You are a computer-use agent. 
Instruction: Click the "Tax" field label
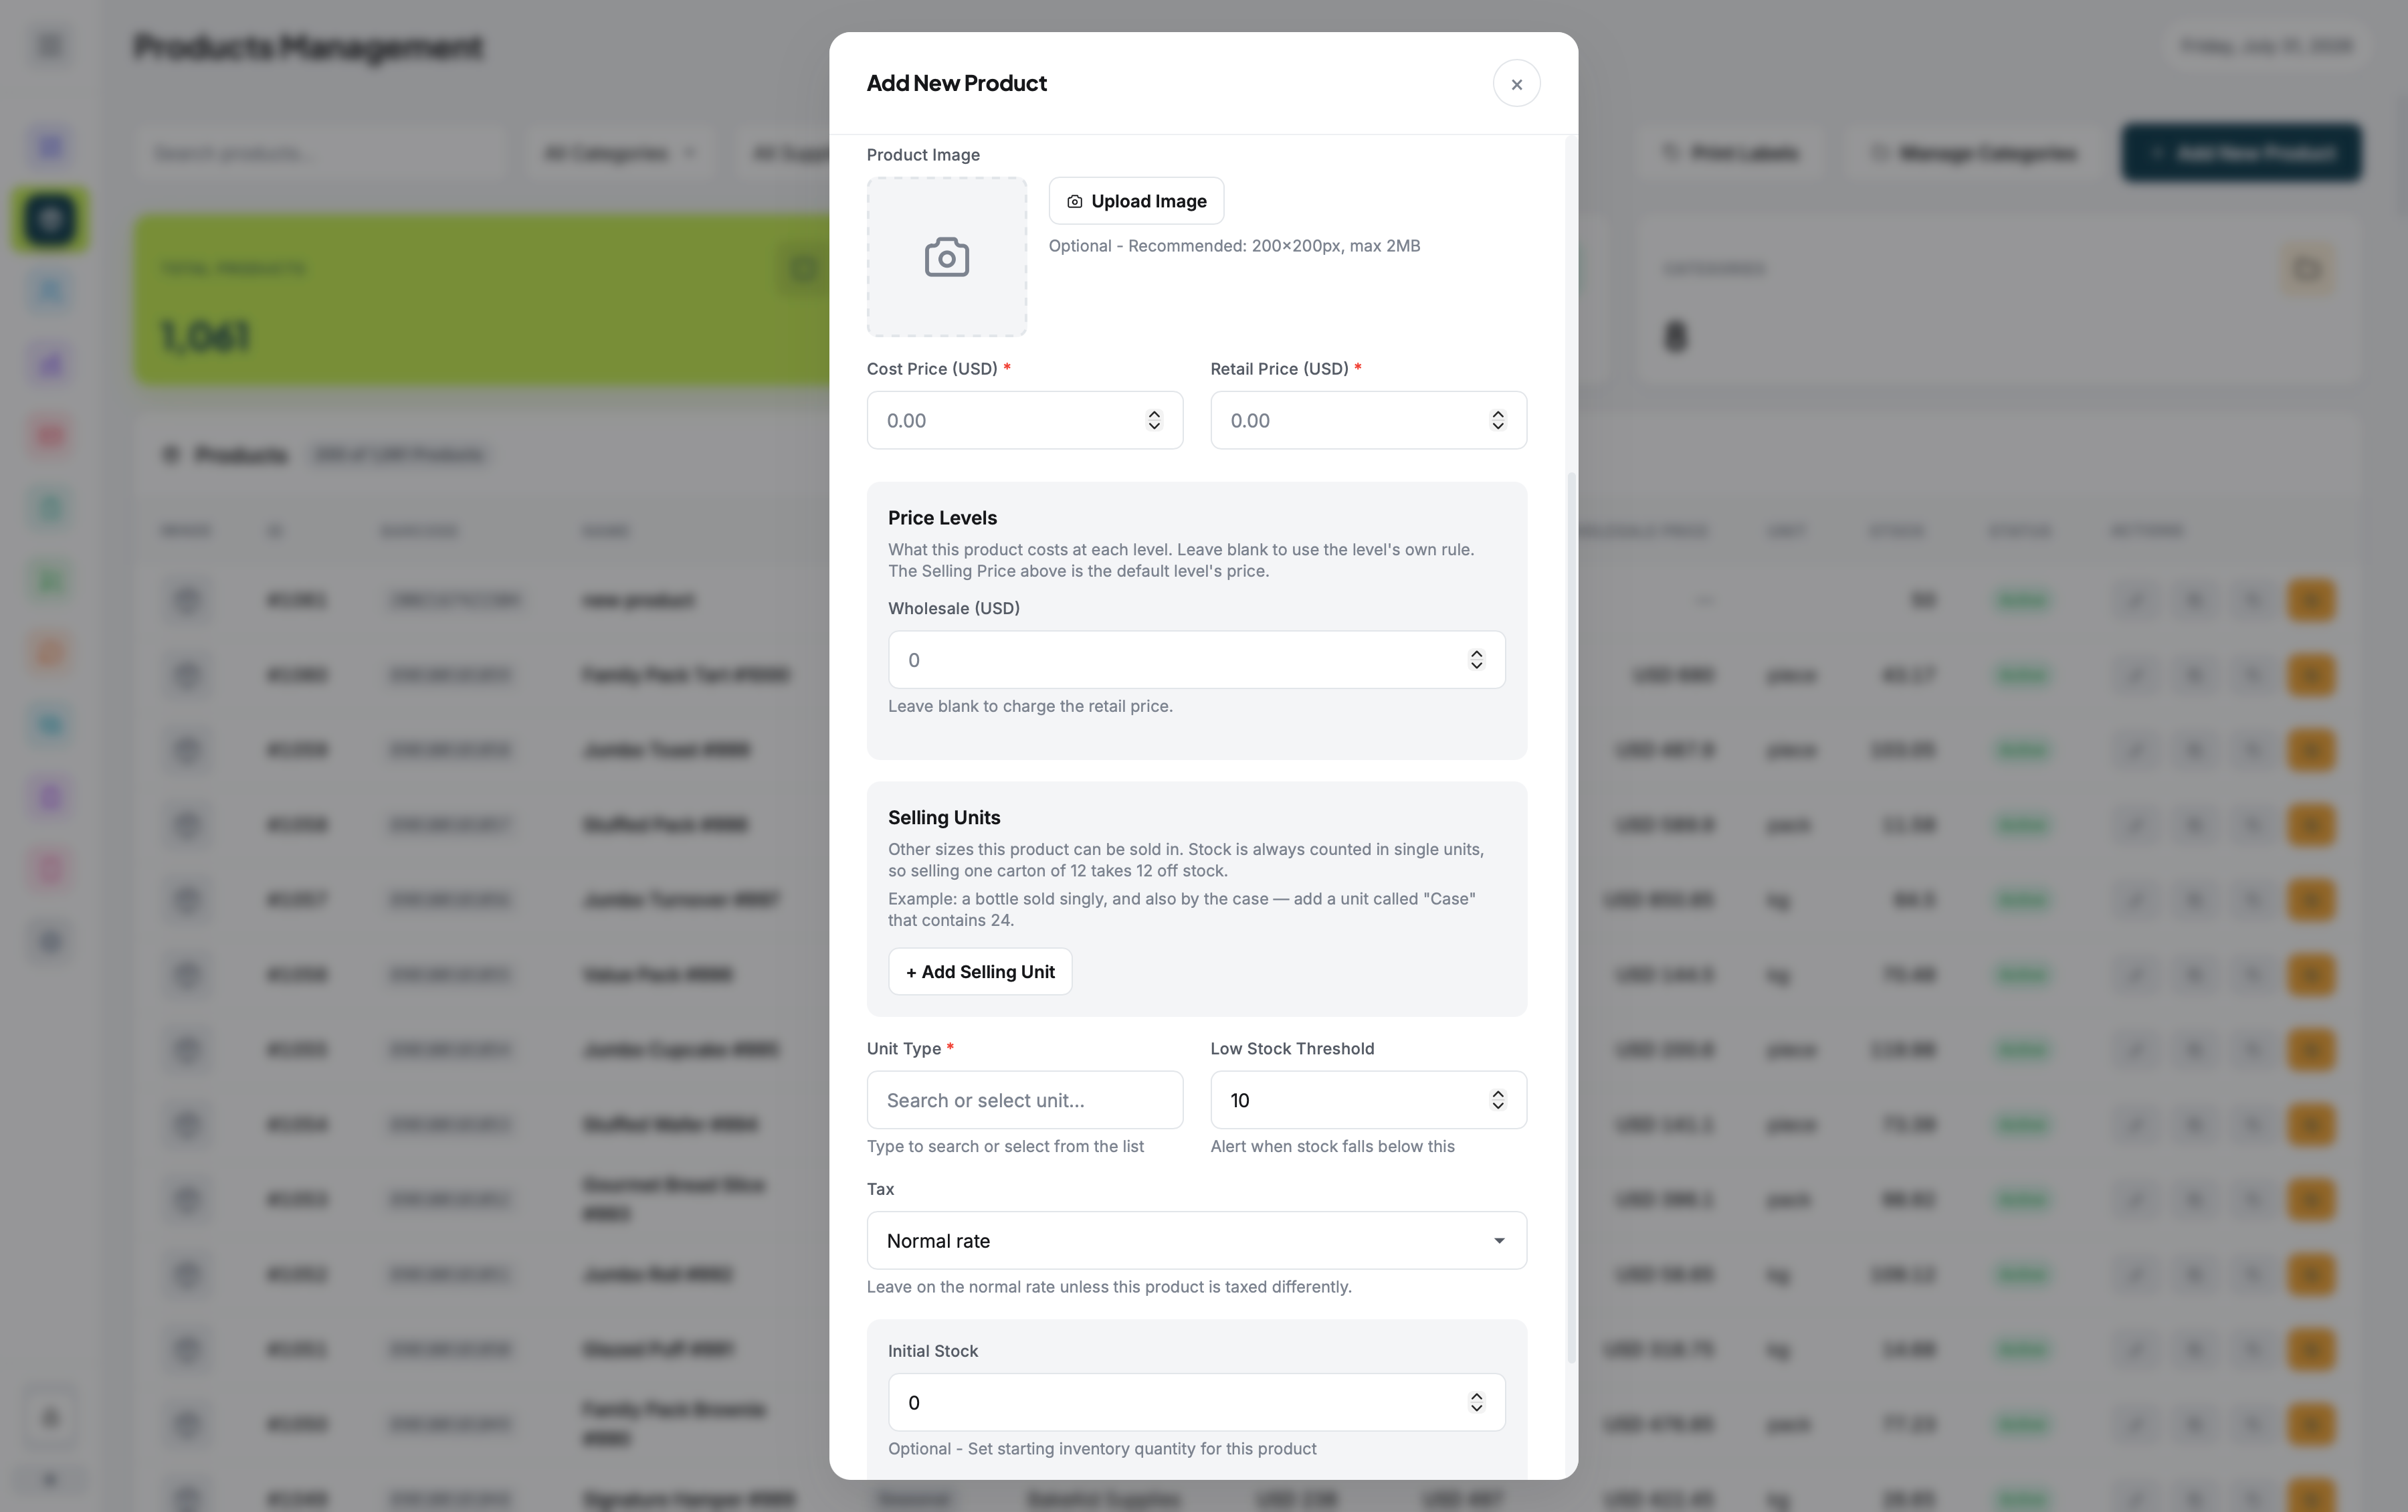point(881,1189)
